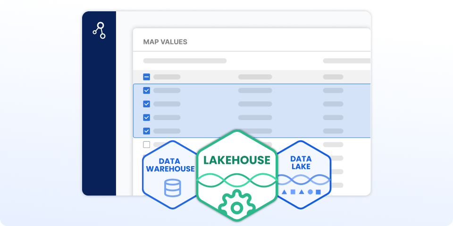Toggle the indeterminate select-all checkbox in header row
This screenshot has height=226, width=453.
click(146, 77)
